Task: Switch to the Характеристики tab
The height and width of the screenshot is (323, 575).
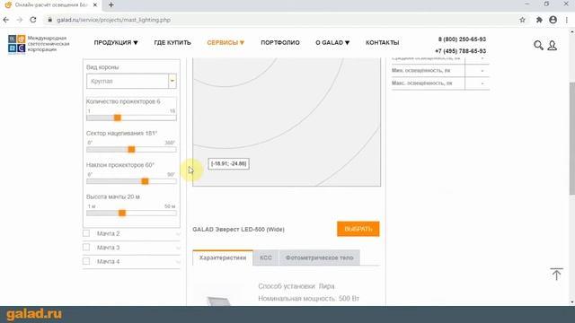Action: coord(223,258)
